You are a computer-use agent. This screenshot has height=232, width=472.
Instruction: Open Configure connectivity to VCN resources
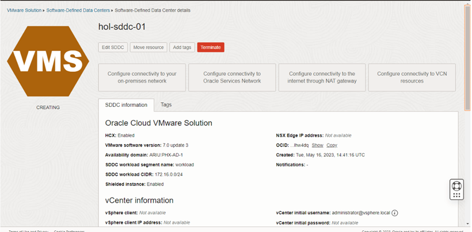412,78
